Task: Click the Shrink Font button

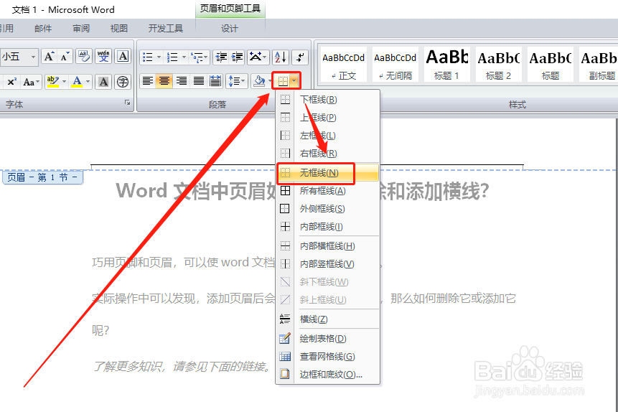Action: (x=65, y=57)
